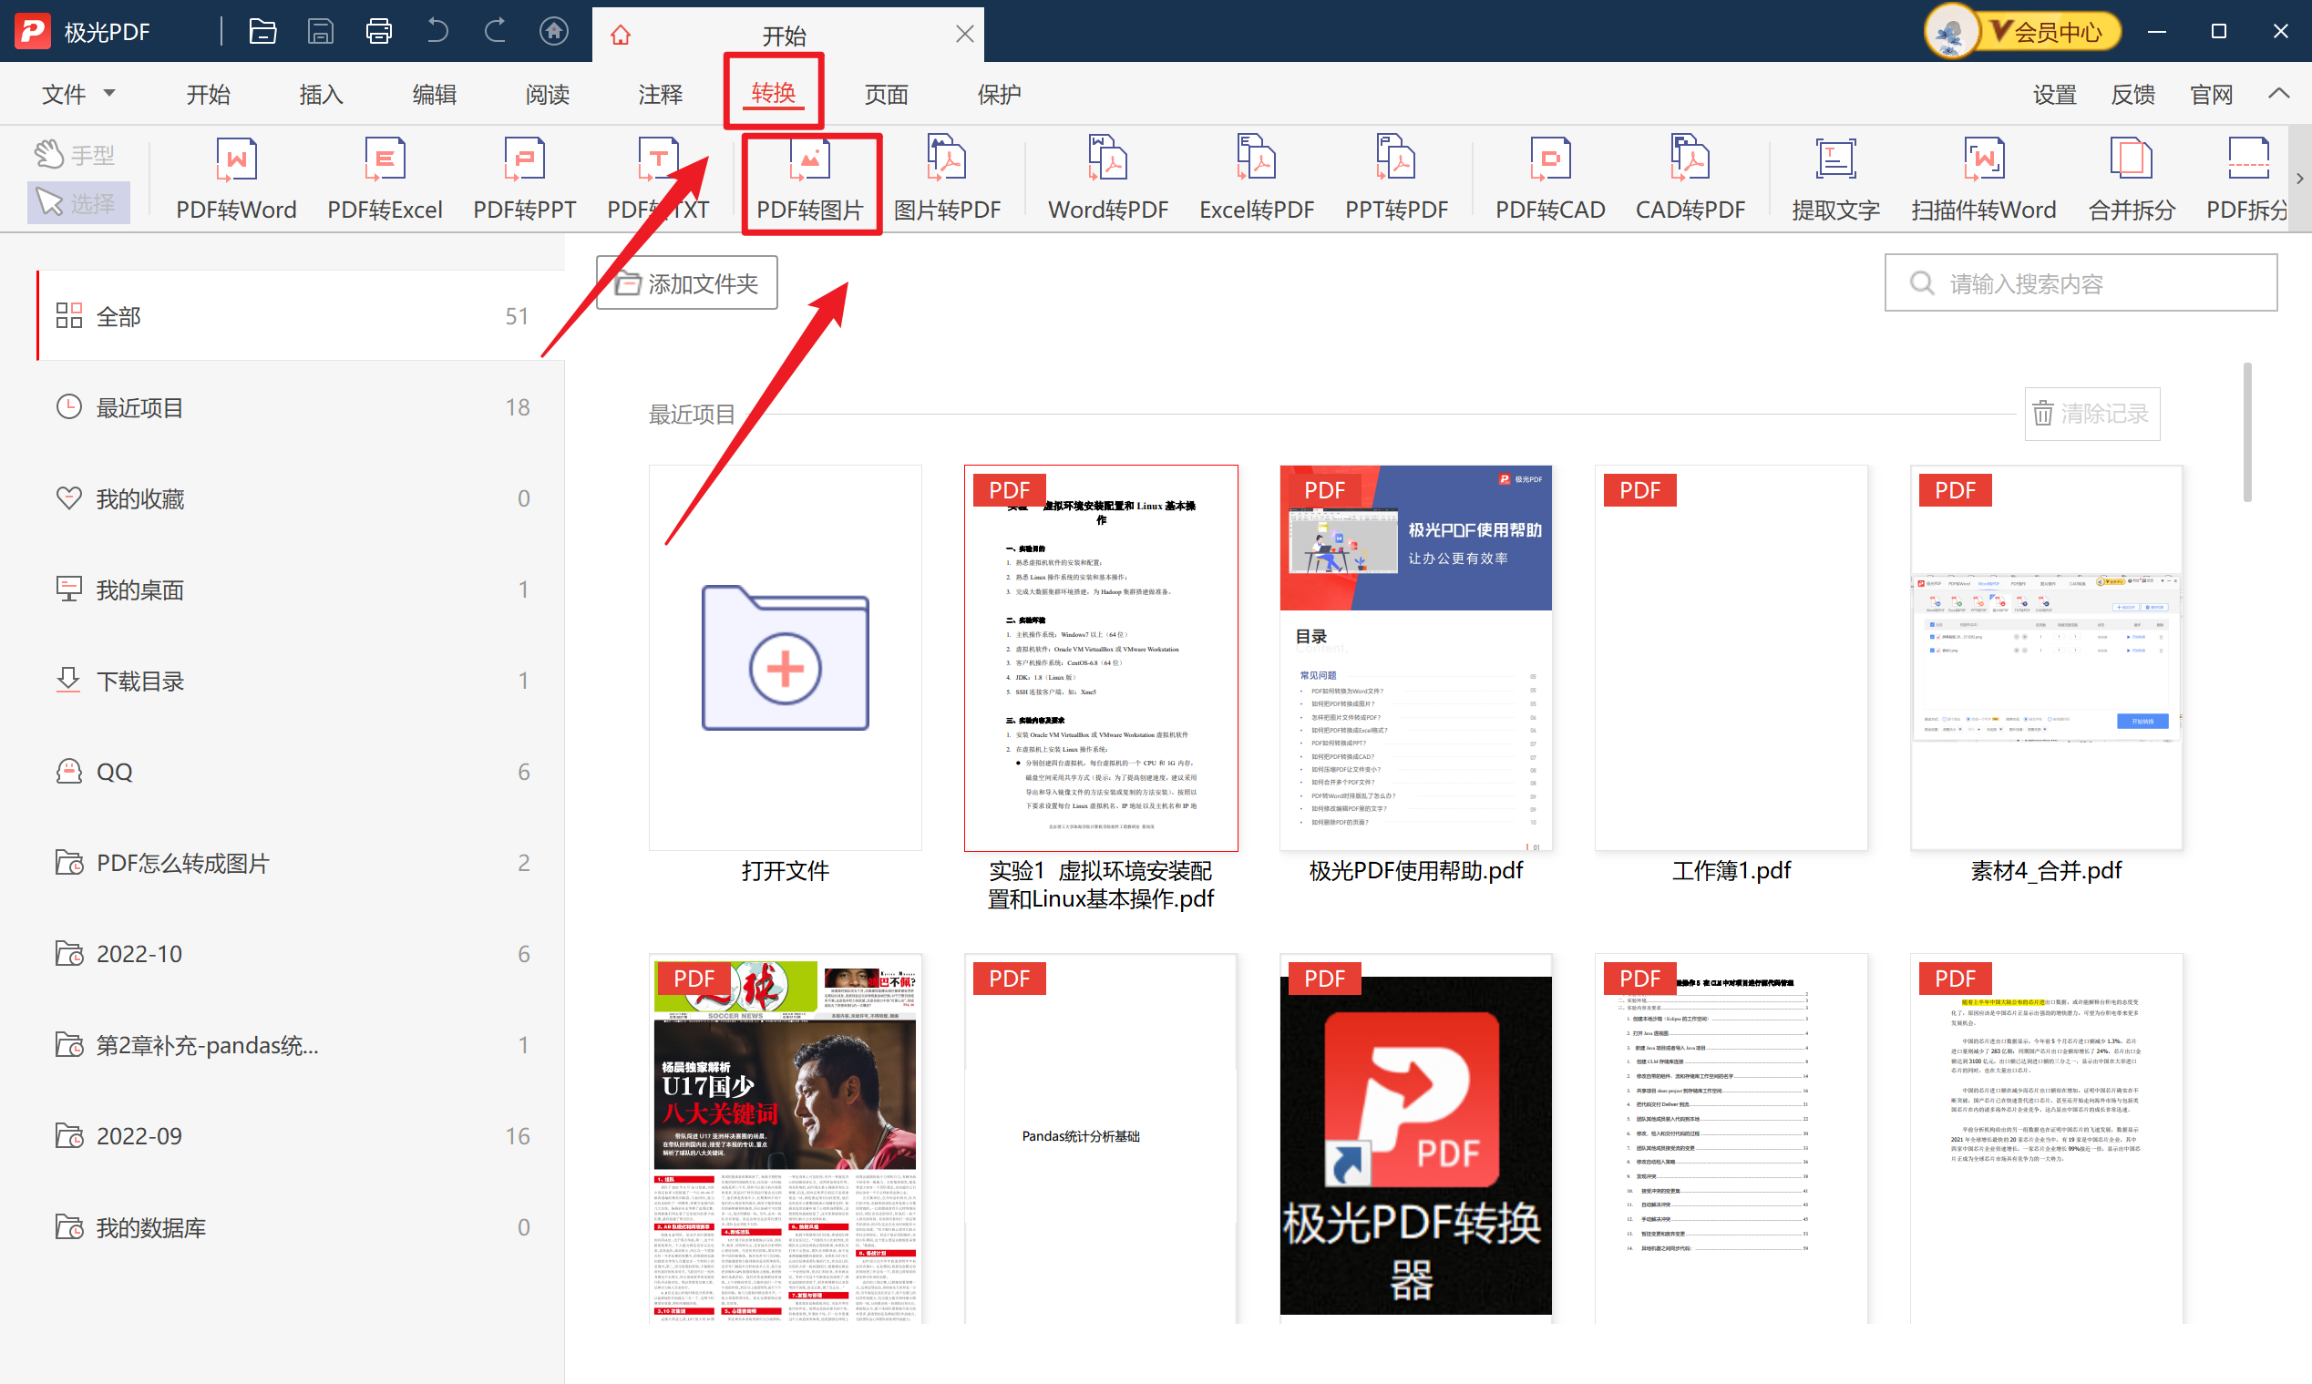Select the PDF转Excel tool
This screenshot has height=1384, width=2312.
[x=385, y=179]
